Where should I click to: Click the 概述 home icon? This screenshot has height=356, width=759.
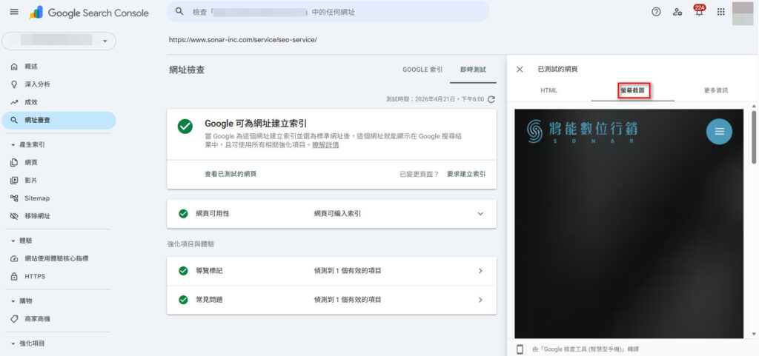[14, 67]
